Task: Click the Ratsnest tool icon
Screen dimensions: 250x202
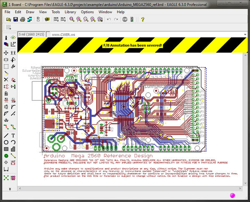Action: (x=6, y=178)
